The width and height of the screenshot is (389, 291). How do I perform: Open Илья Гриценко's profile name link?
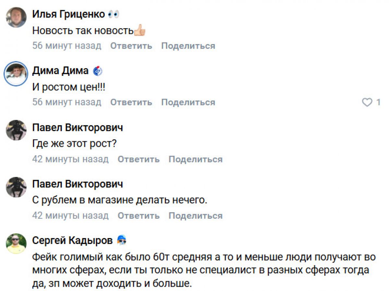coord(68,14)
